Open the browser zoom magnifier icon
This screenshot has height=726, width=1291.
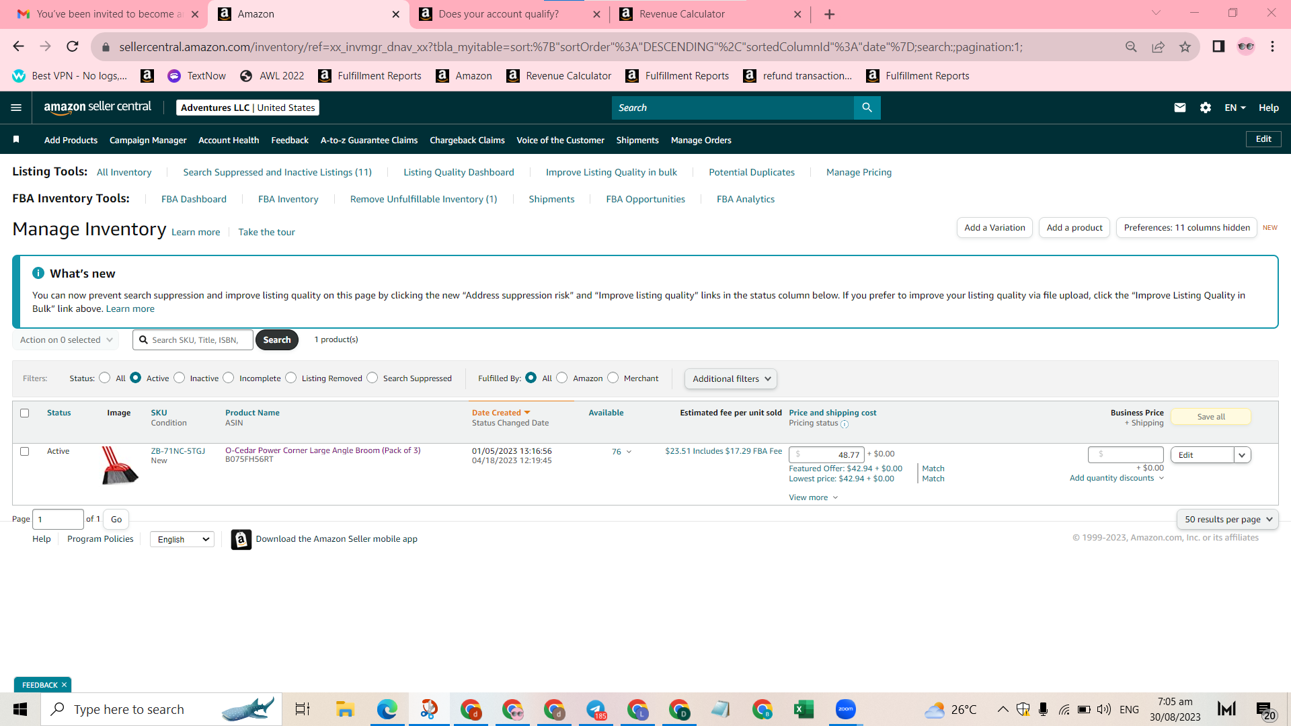pyautogui.click(x=1131, y=46)
